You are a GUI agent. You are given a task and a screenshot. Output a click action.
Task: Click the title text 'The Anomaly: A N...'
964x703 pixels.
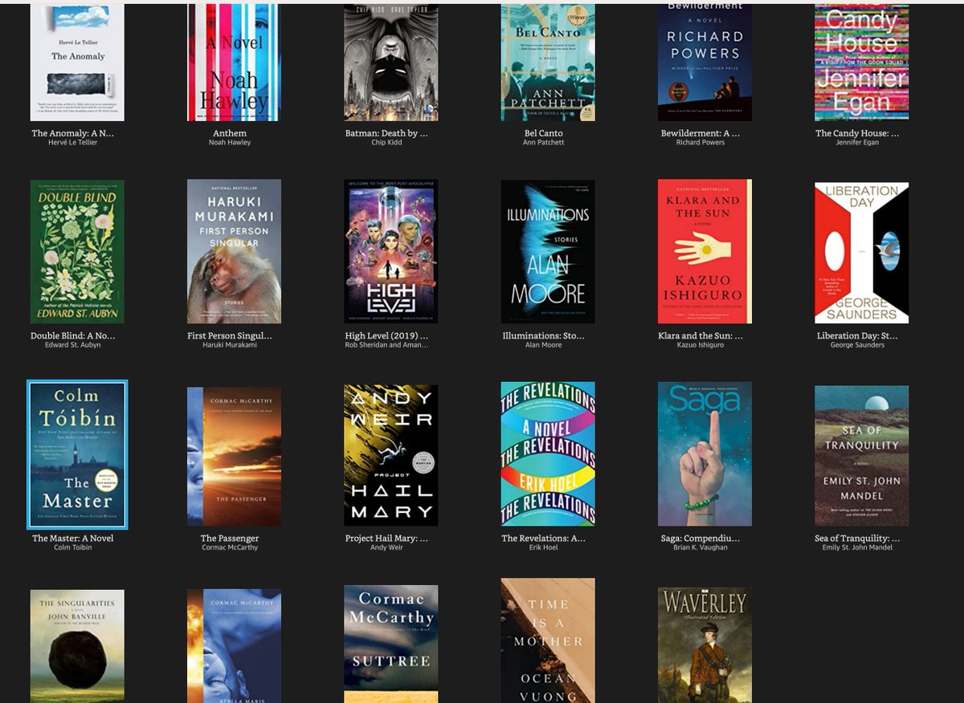(x=73, y=133)
